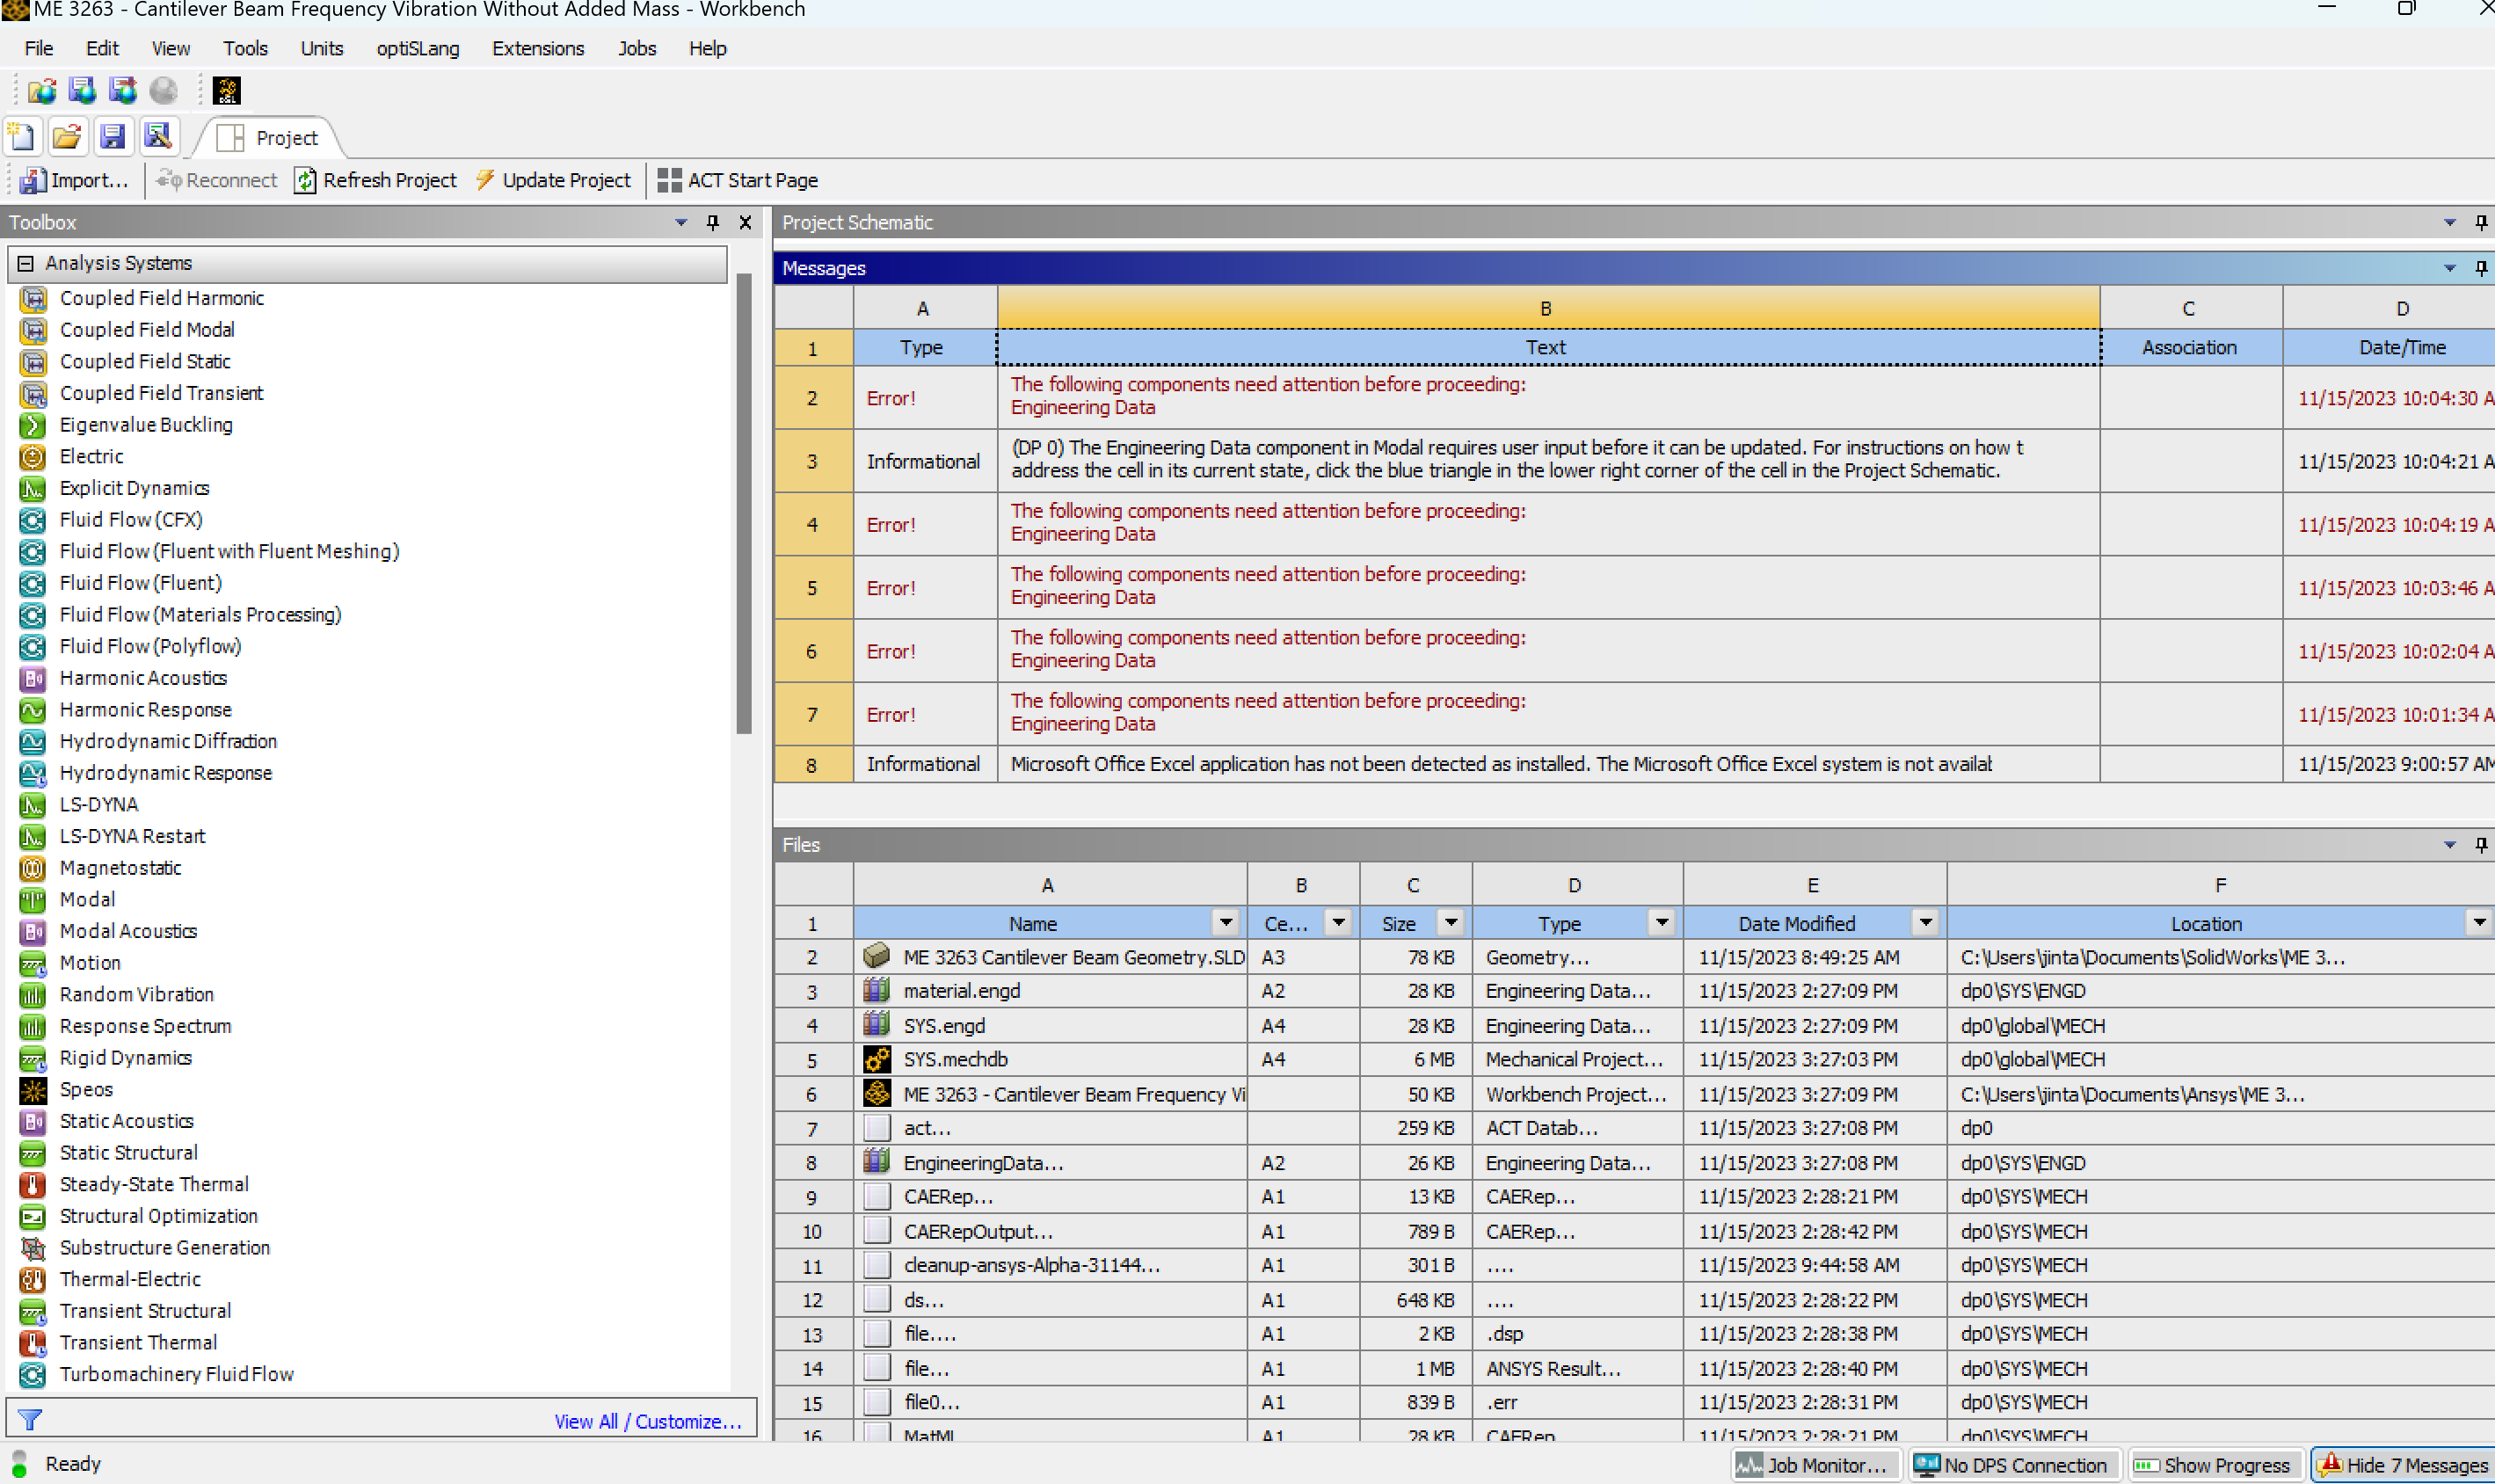Select the material.engd file row
2495x1484 pixels.
point(1634,991)
